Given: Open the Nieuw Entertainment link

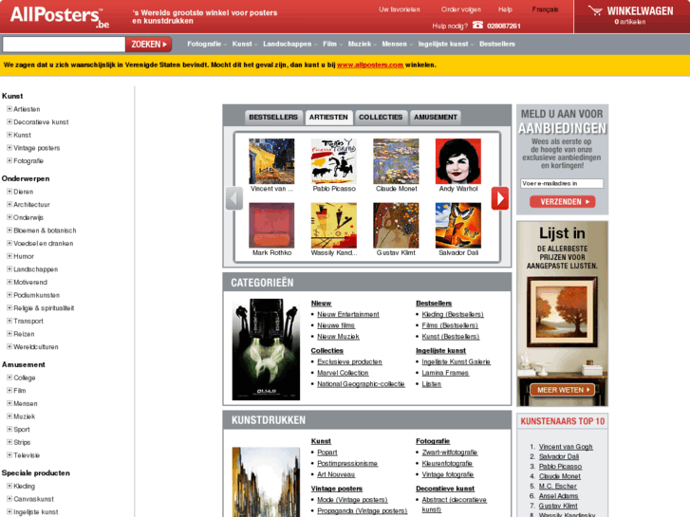Looking at the screenshot, I should tap(348, 314).
